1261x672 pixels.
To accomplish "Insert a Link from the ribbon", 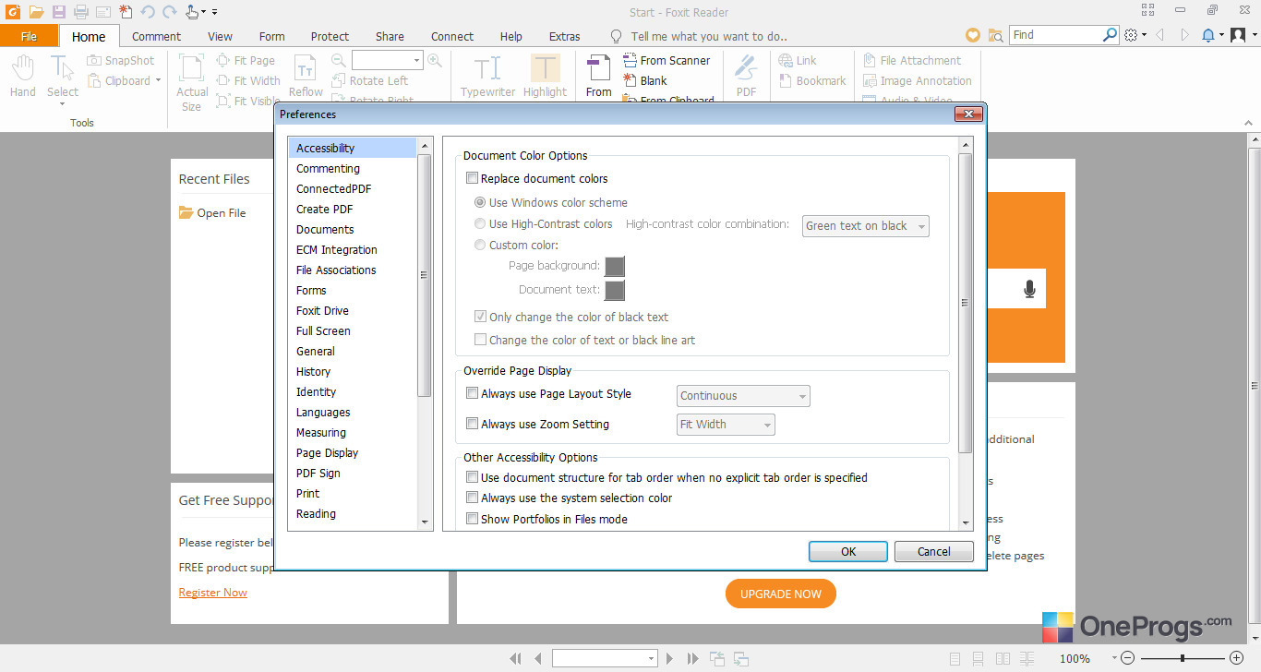I will tap(798, 60).
